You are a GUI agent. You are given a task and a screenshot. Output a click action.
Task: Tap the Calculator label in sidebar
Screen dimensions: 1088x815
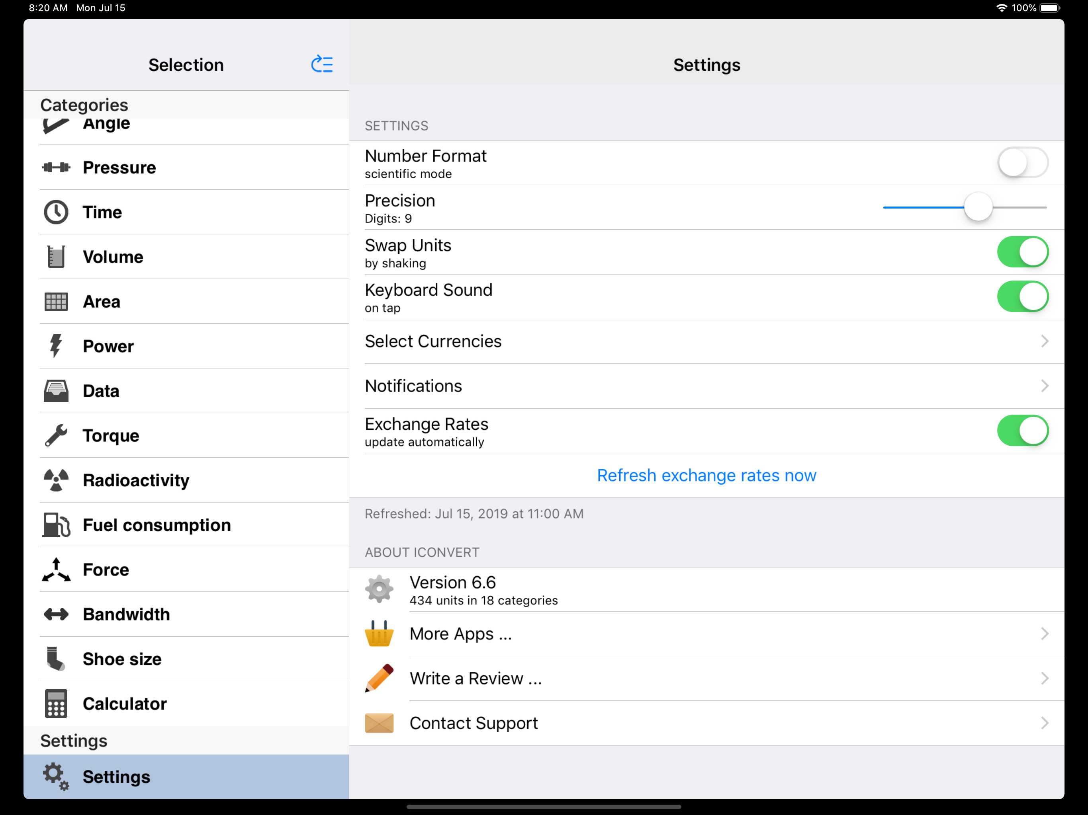(x=124, y=704)
